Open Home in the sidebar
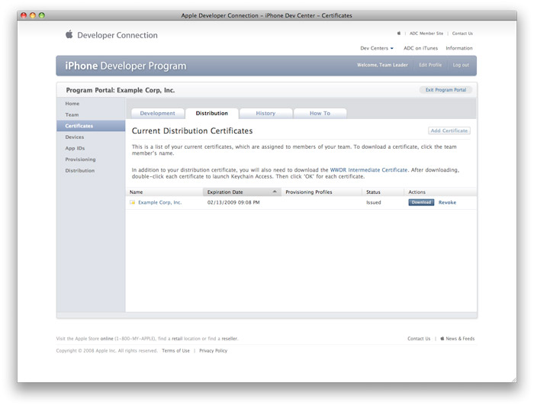Viewport: 534px width, 406px height. tap(72, 104)
